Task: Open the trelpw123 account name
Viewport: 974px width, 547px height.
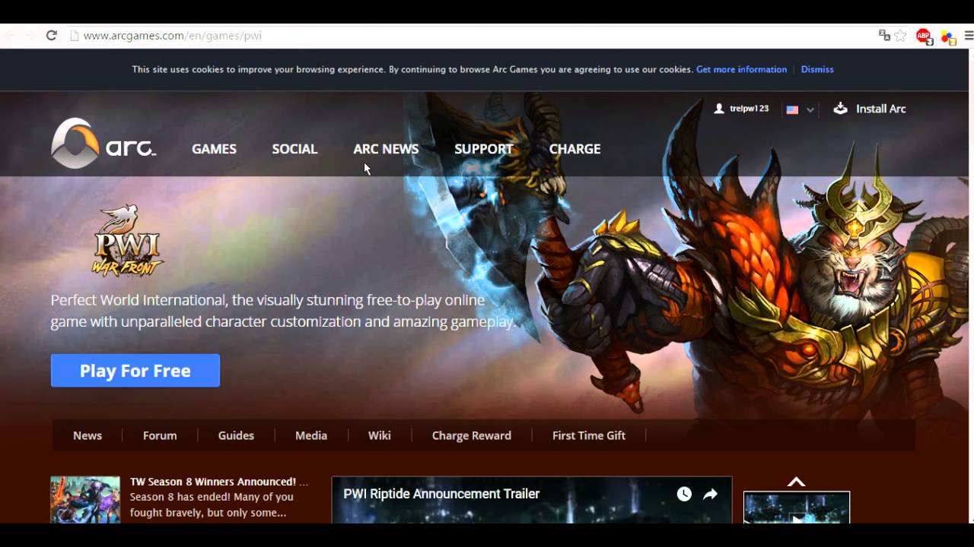Action: [750, 109]
